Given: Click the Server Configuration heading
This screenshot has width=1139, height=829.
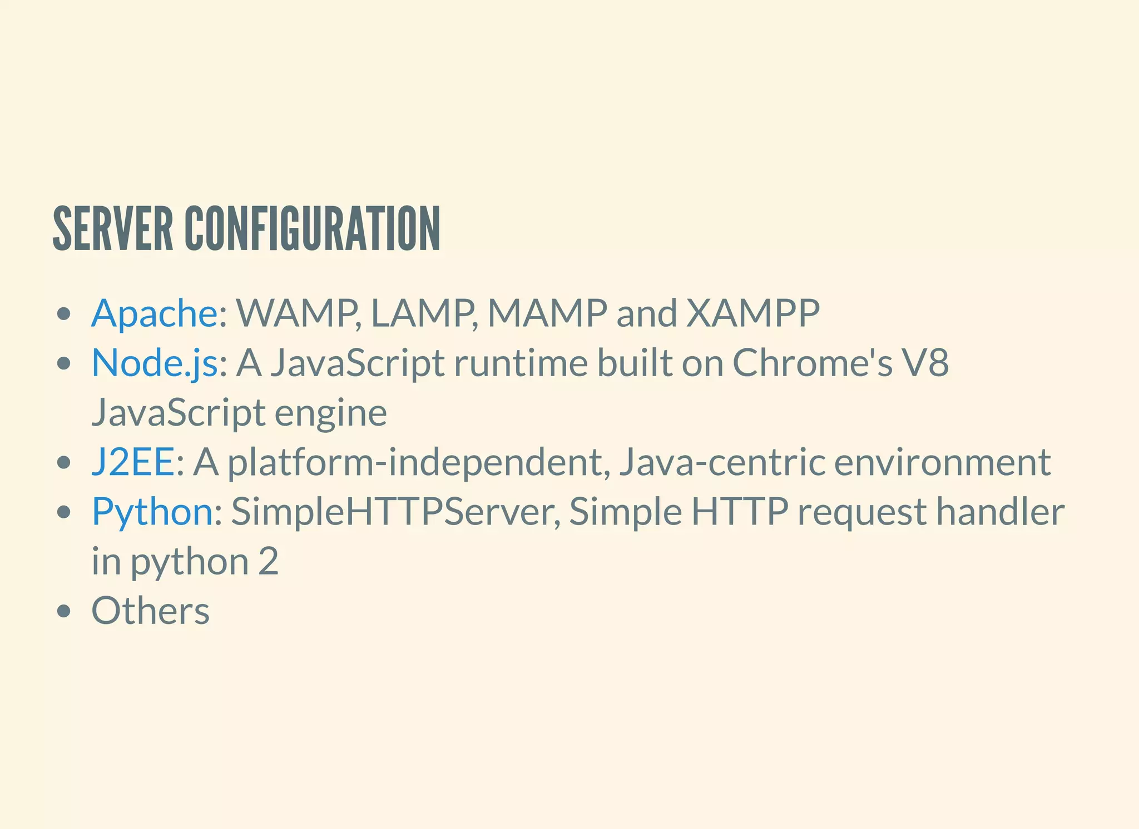Looking at the screenshot, I should (246, 228).
